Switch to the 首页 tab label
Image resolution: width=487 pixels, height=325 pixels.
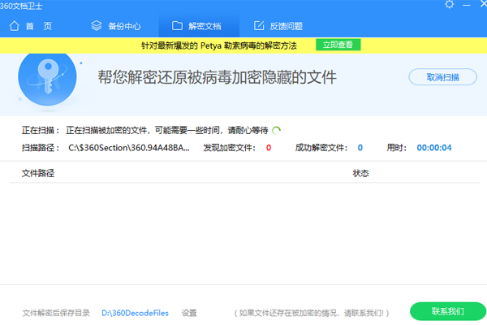pyautogui.click(x=39, y=26)
